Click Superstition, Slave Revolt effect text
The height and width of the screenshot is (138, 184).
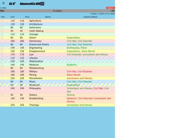click(81, 51)
